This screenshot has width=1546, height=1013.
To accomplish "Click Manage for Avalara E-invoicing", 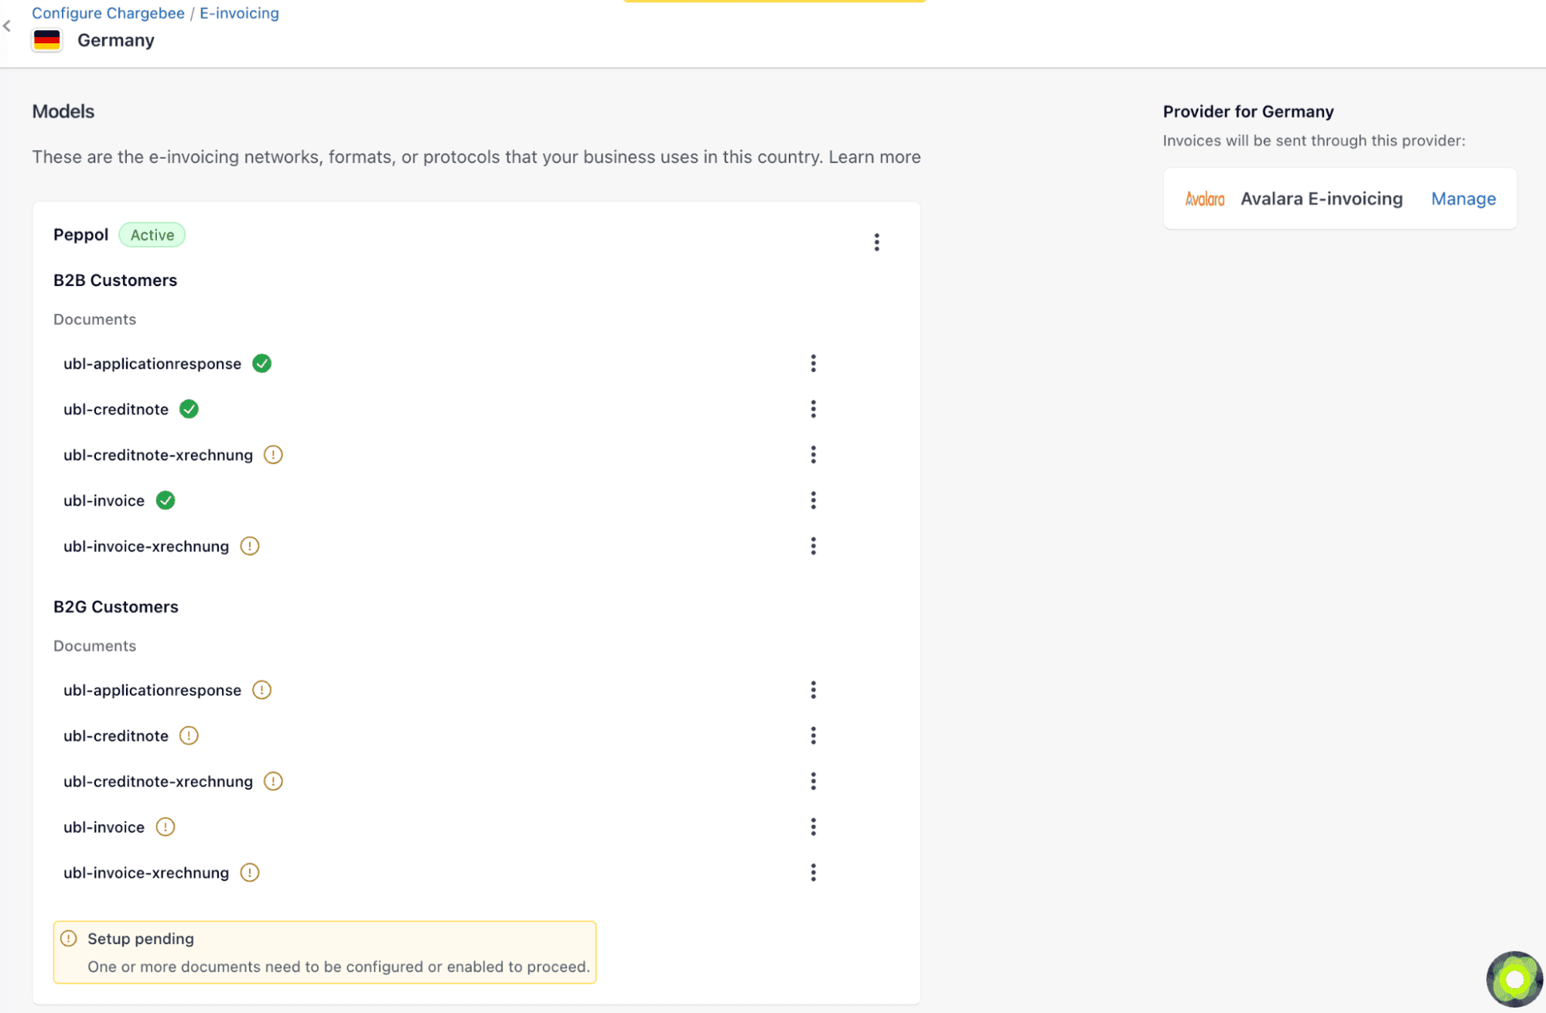I will 1462,199.
